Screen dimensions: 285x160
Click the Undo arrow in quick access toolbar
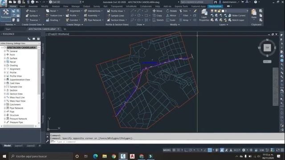tap(37, 2)
